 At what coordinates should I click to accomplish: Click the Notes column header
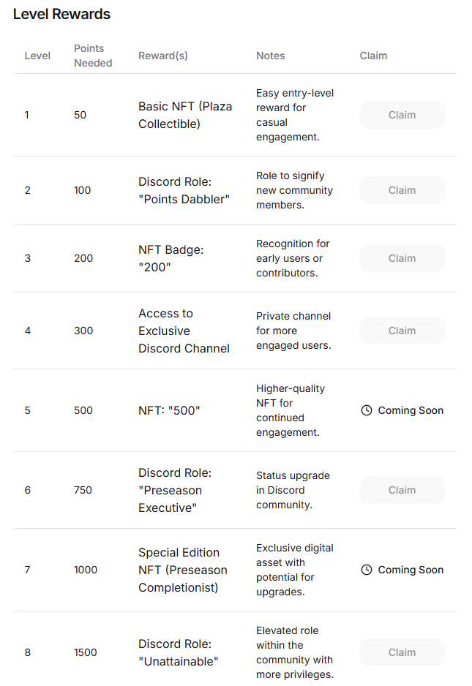point(270,56)
